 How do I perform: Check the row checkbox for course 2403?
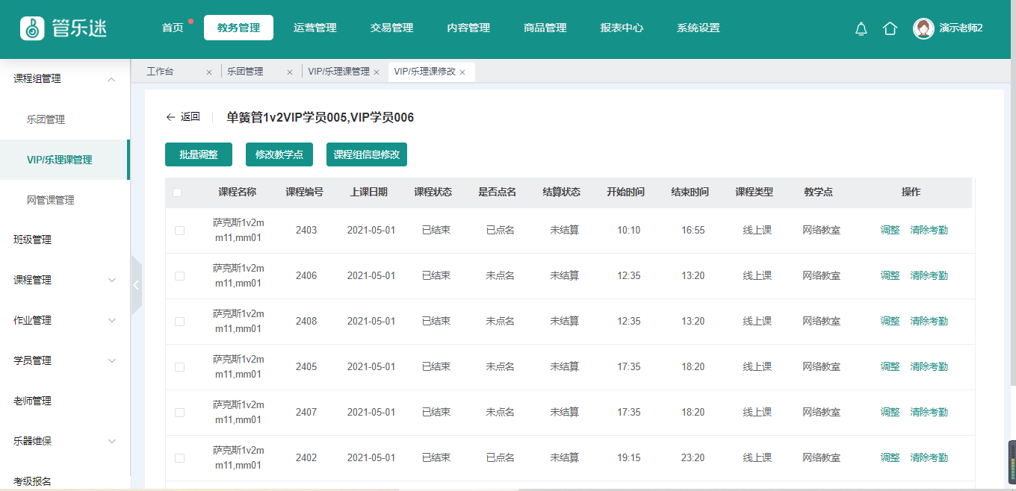tap(179, 231)
